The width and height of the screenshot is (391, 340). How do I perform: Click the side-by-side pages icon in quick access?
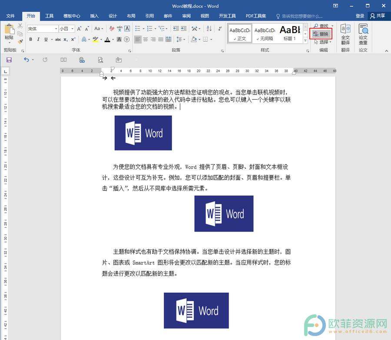tap(63, 60)
